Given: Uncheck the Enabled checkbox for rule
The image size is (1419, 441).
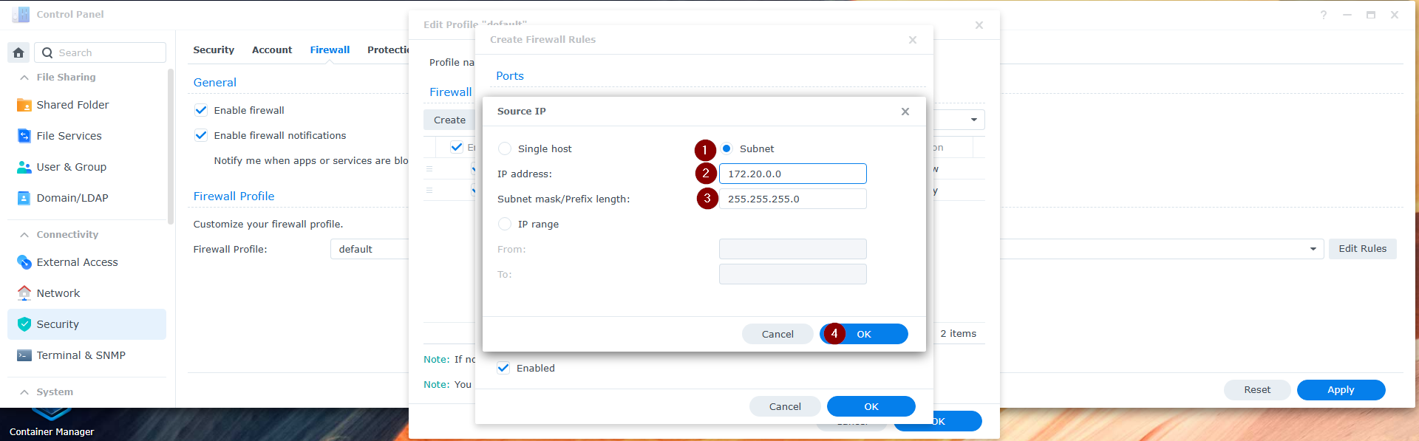Looking at the screenshot, I should [503, 368].
